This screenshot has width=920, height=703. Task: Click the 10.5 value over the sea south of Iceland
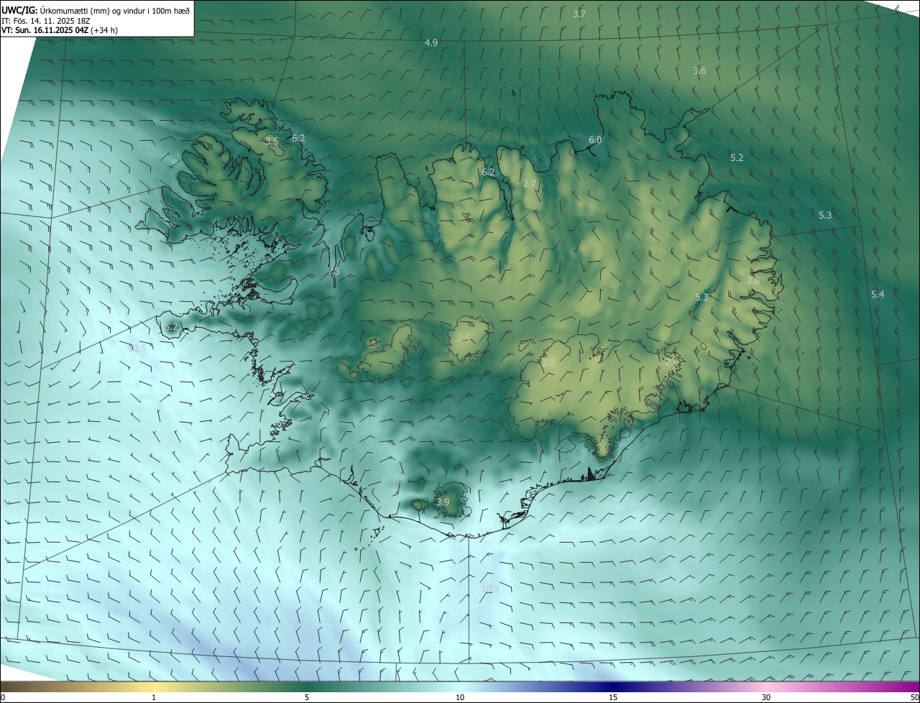pyautogui.click(x=490, y=589)
